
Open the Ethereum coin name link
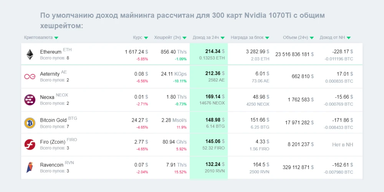(51, 52)
